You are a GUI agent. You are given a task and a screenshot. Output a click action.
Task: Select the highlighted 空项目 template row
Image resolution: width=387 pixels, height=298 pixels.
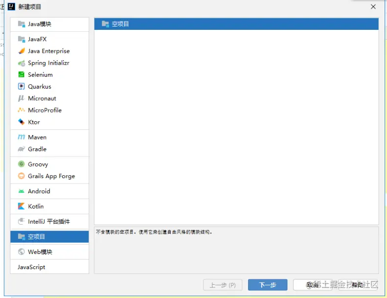[x=236, y=24]
